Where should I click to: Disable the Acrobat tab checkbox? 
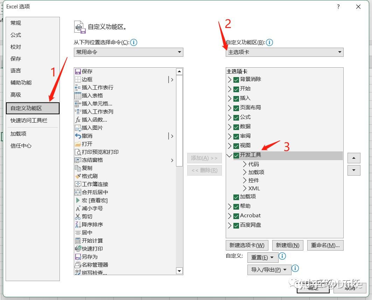[236, 216]
